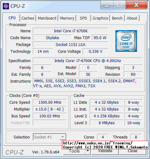Switch to the Caches tab
Image resolution: width=150 pixels, height=159 pixels.
(28, 18)
